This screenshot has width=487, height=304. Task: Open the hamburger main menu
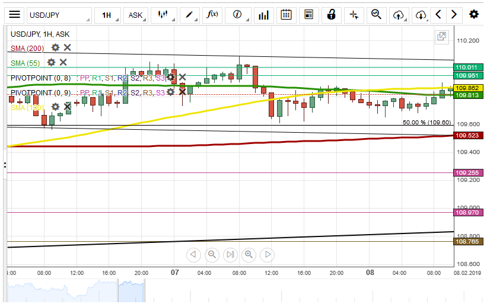tap(14, 15)
